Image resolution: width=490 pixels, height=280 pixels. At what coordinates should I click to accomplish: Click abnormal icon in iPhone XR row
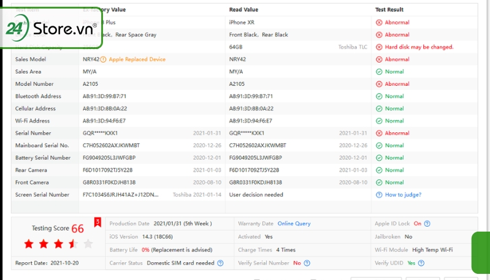(x=379, y=23)
